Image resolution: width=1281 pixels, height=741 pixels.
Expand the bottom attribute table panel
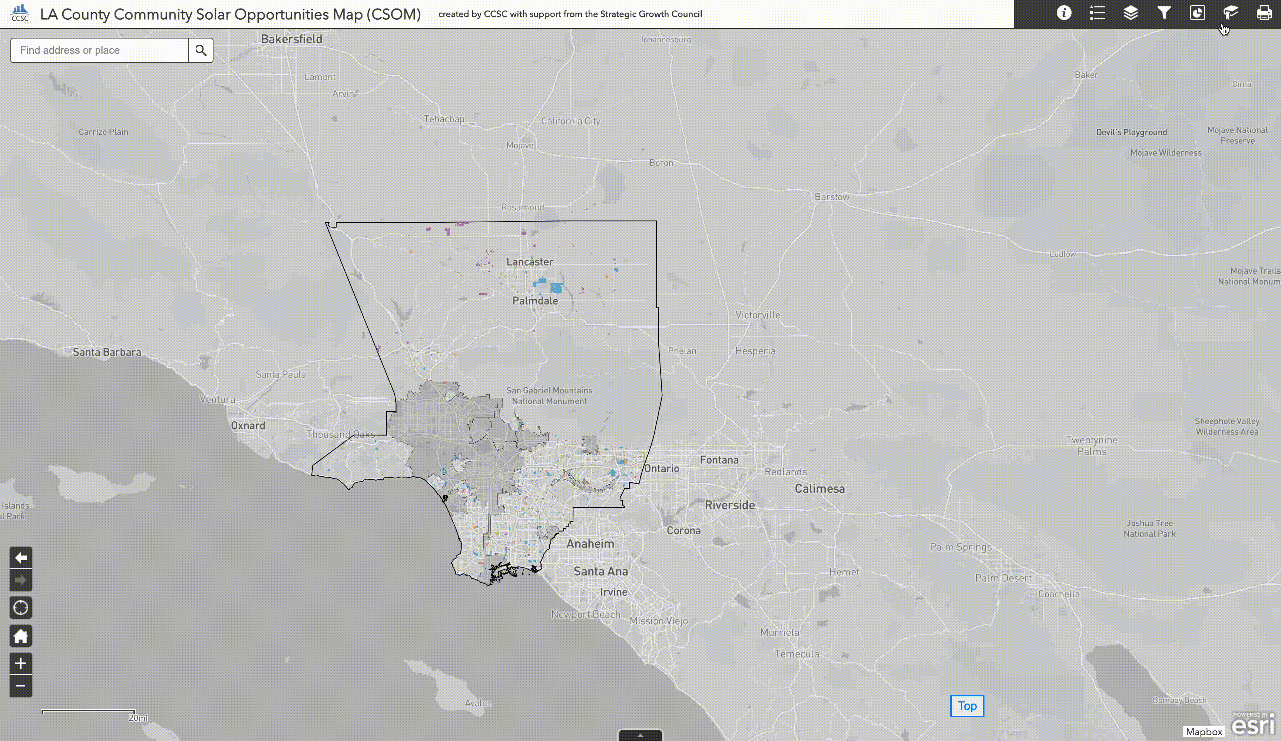pyautogui.click(x=640, y=735)
